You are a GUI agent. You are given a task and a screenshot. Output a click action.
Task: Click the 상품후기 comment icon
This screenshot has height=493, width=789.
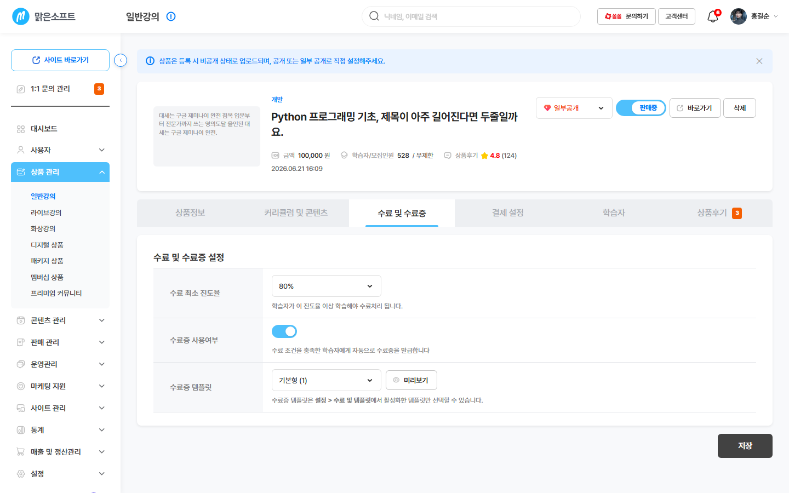pyautogui.click(x=448, y=156)
